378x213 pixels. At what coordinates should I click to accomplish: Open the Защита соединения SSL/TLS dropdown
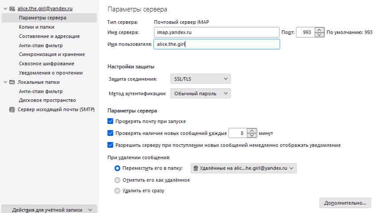pos(201,79)
